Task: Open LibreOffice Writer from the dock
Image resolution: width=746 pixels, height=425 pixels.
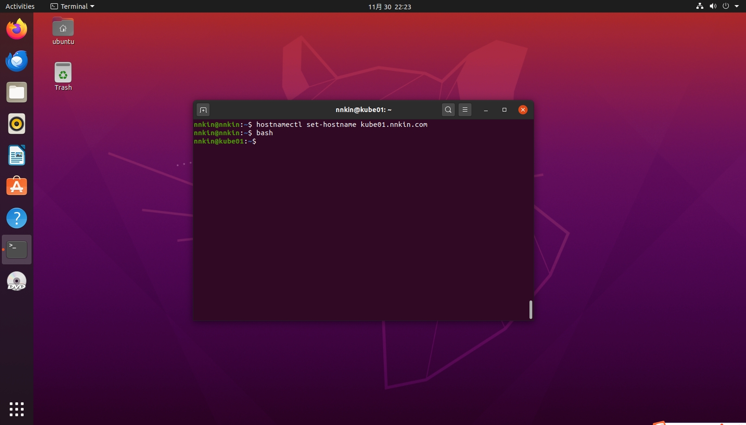Action: click(x=17, y=156)
